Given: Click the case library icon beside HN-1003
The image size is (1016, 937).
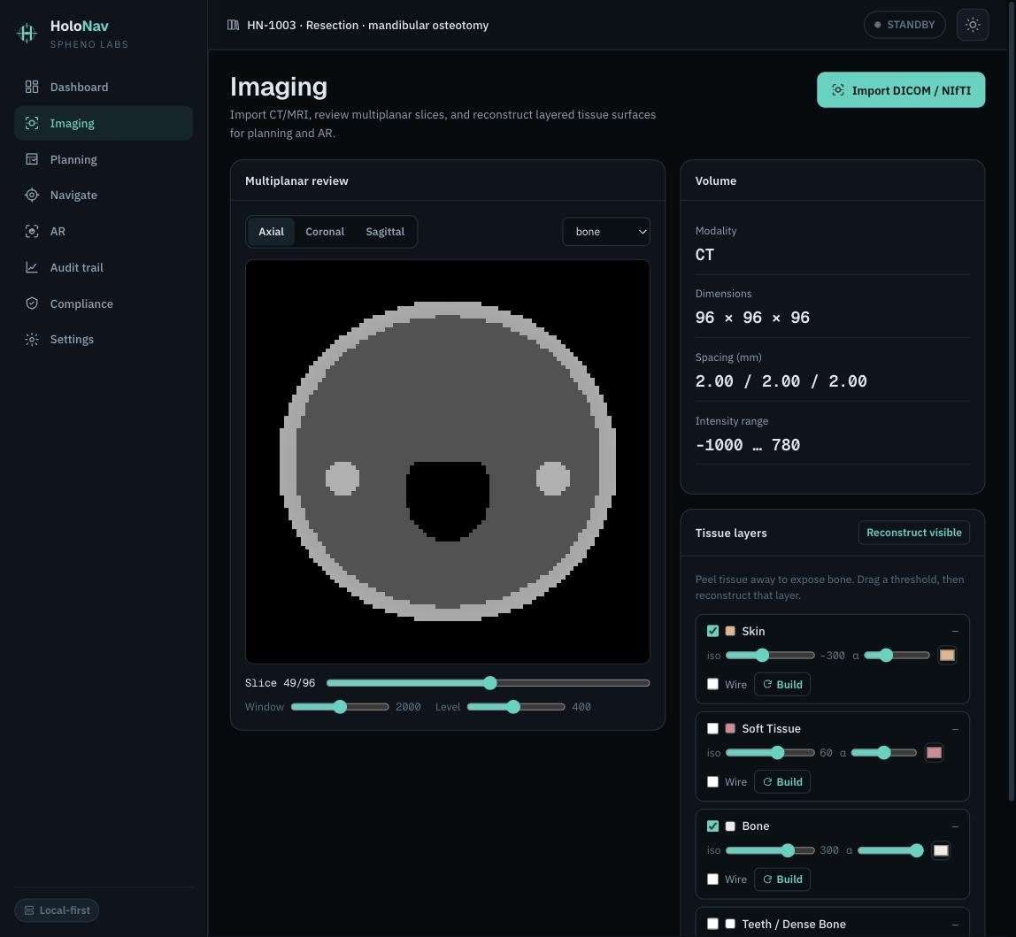Looking at the screenshot, I should click(234, 25).
